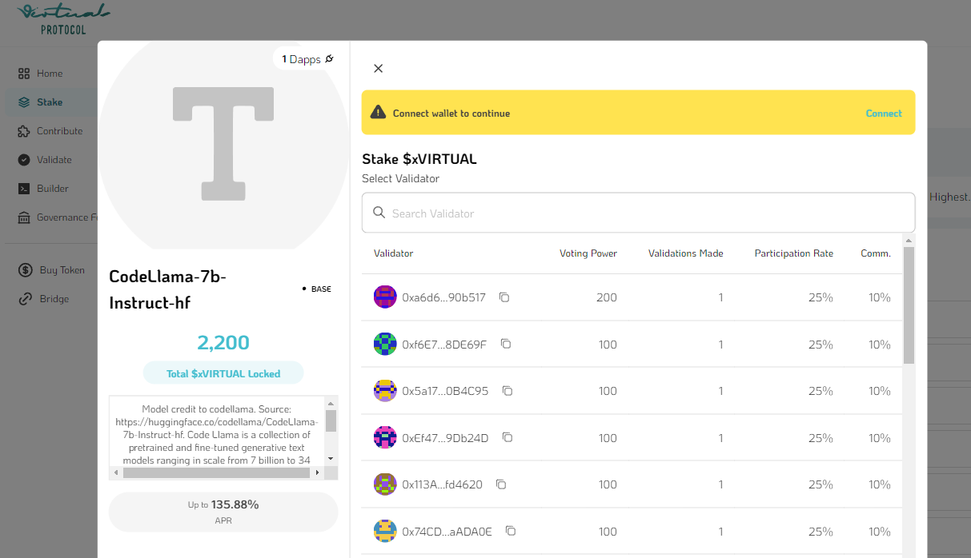Click avatar of validator 0xf6E7...8DE69F
The image size is (971, 558).
385,344
